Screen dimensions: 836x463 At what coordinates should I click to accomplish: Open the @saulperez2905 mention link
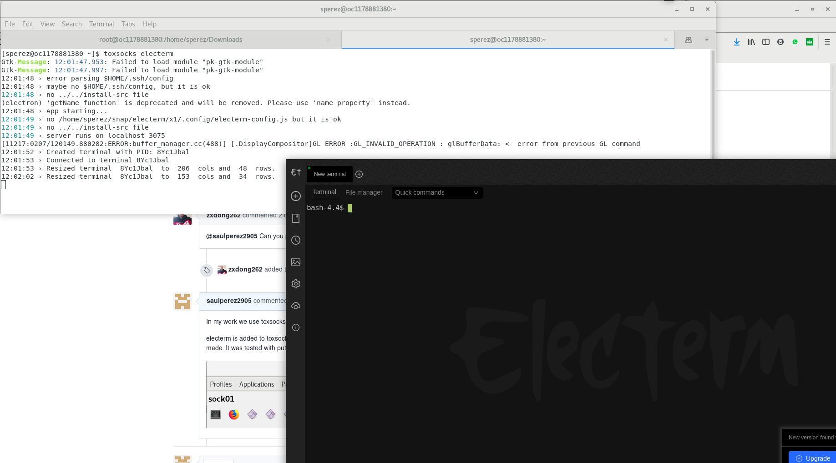click(x=232, y=236)
